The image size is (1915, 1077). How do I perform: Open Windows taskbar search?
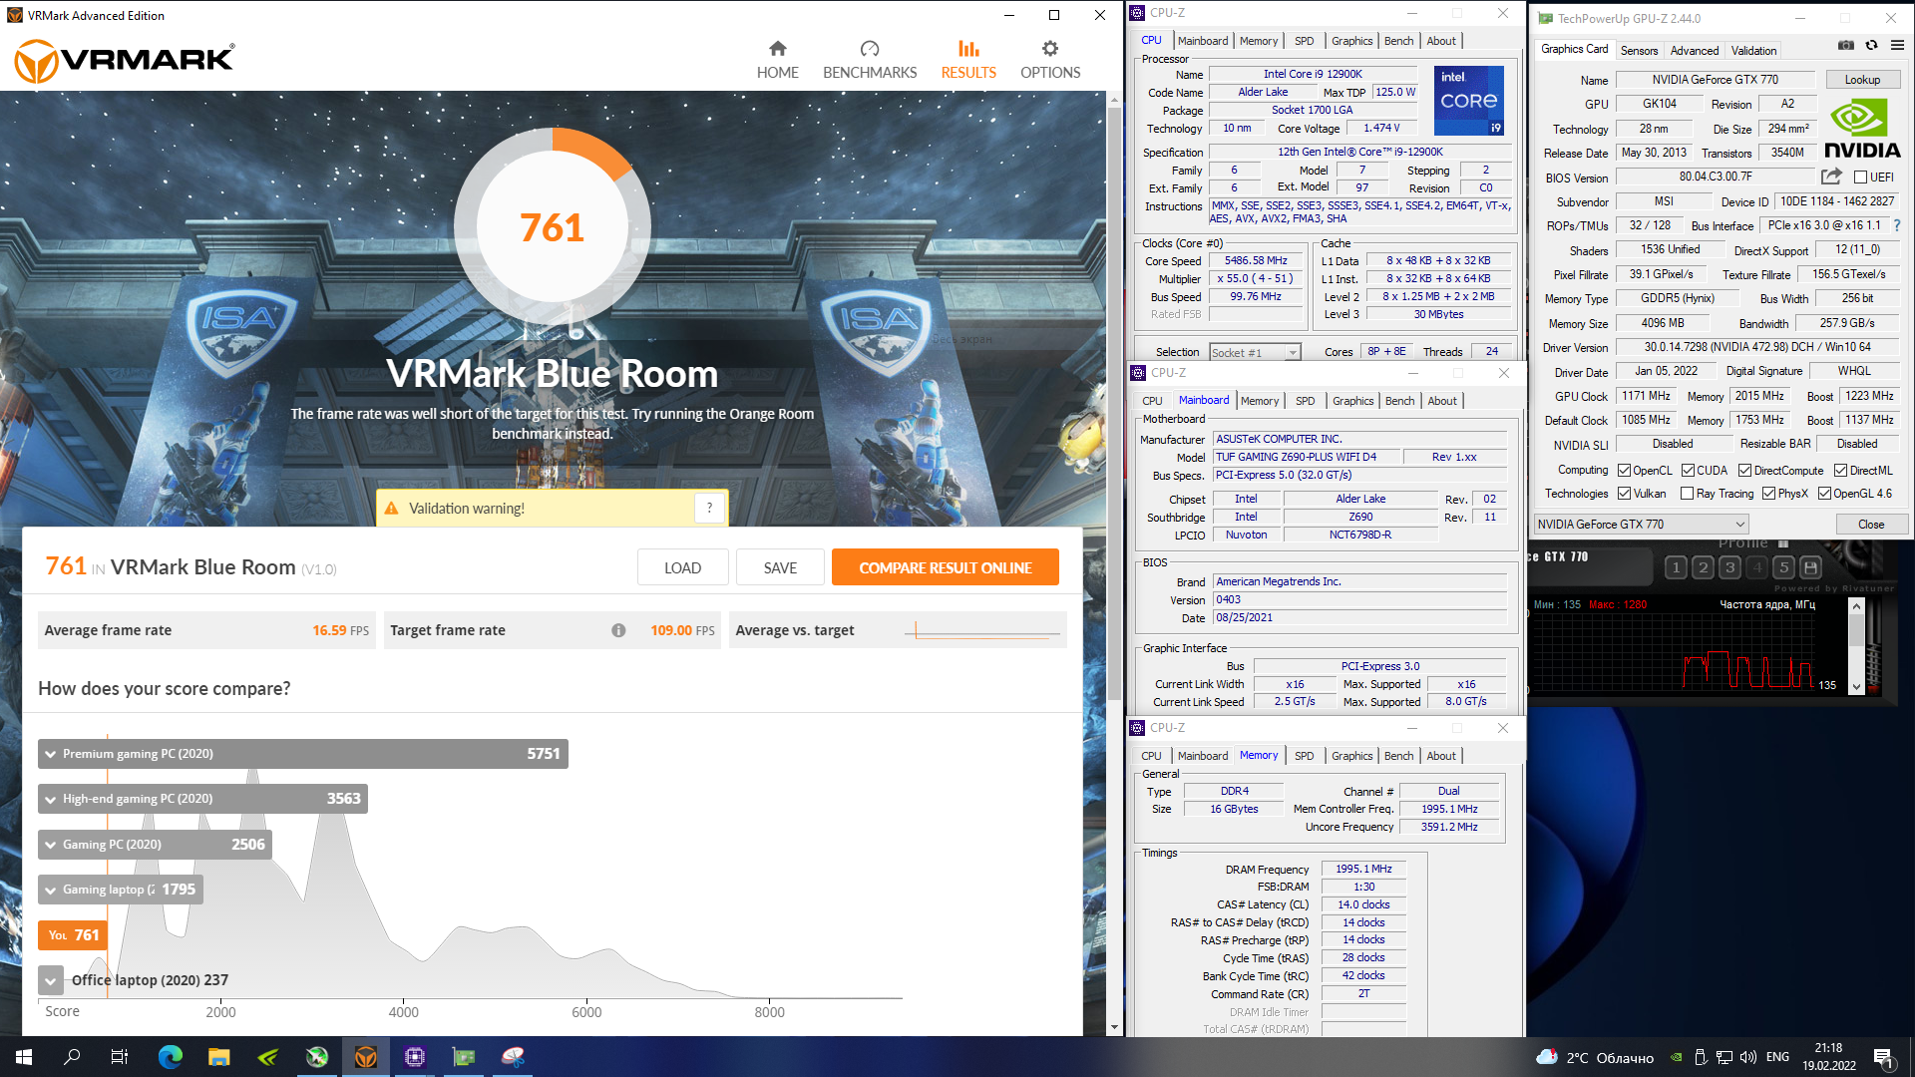click(x=72, y=1057)
